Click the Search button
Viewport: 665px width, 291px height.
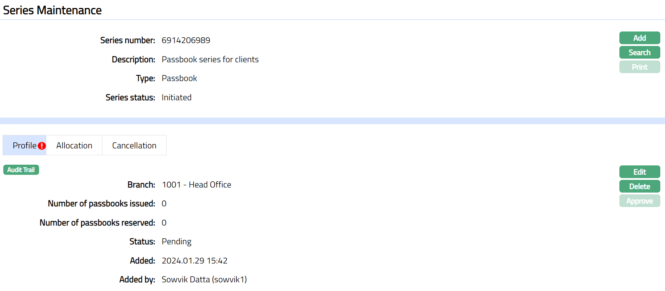coord(639,52)
